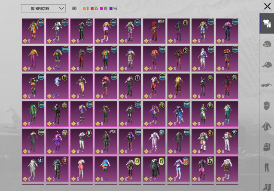Select the outfit with badge number 11
This screenshot has width=274, height=191.
(x=178, y=31)
